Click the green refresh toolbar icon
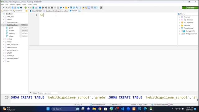This screenshot has height=112, width=199. [x=25, y=7]
